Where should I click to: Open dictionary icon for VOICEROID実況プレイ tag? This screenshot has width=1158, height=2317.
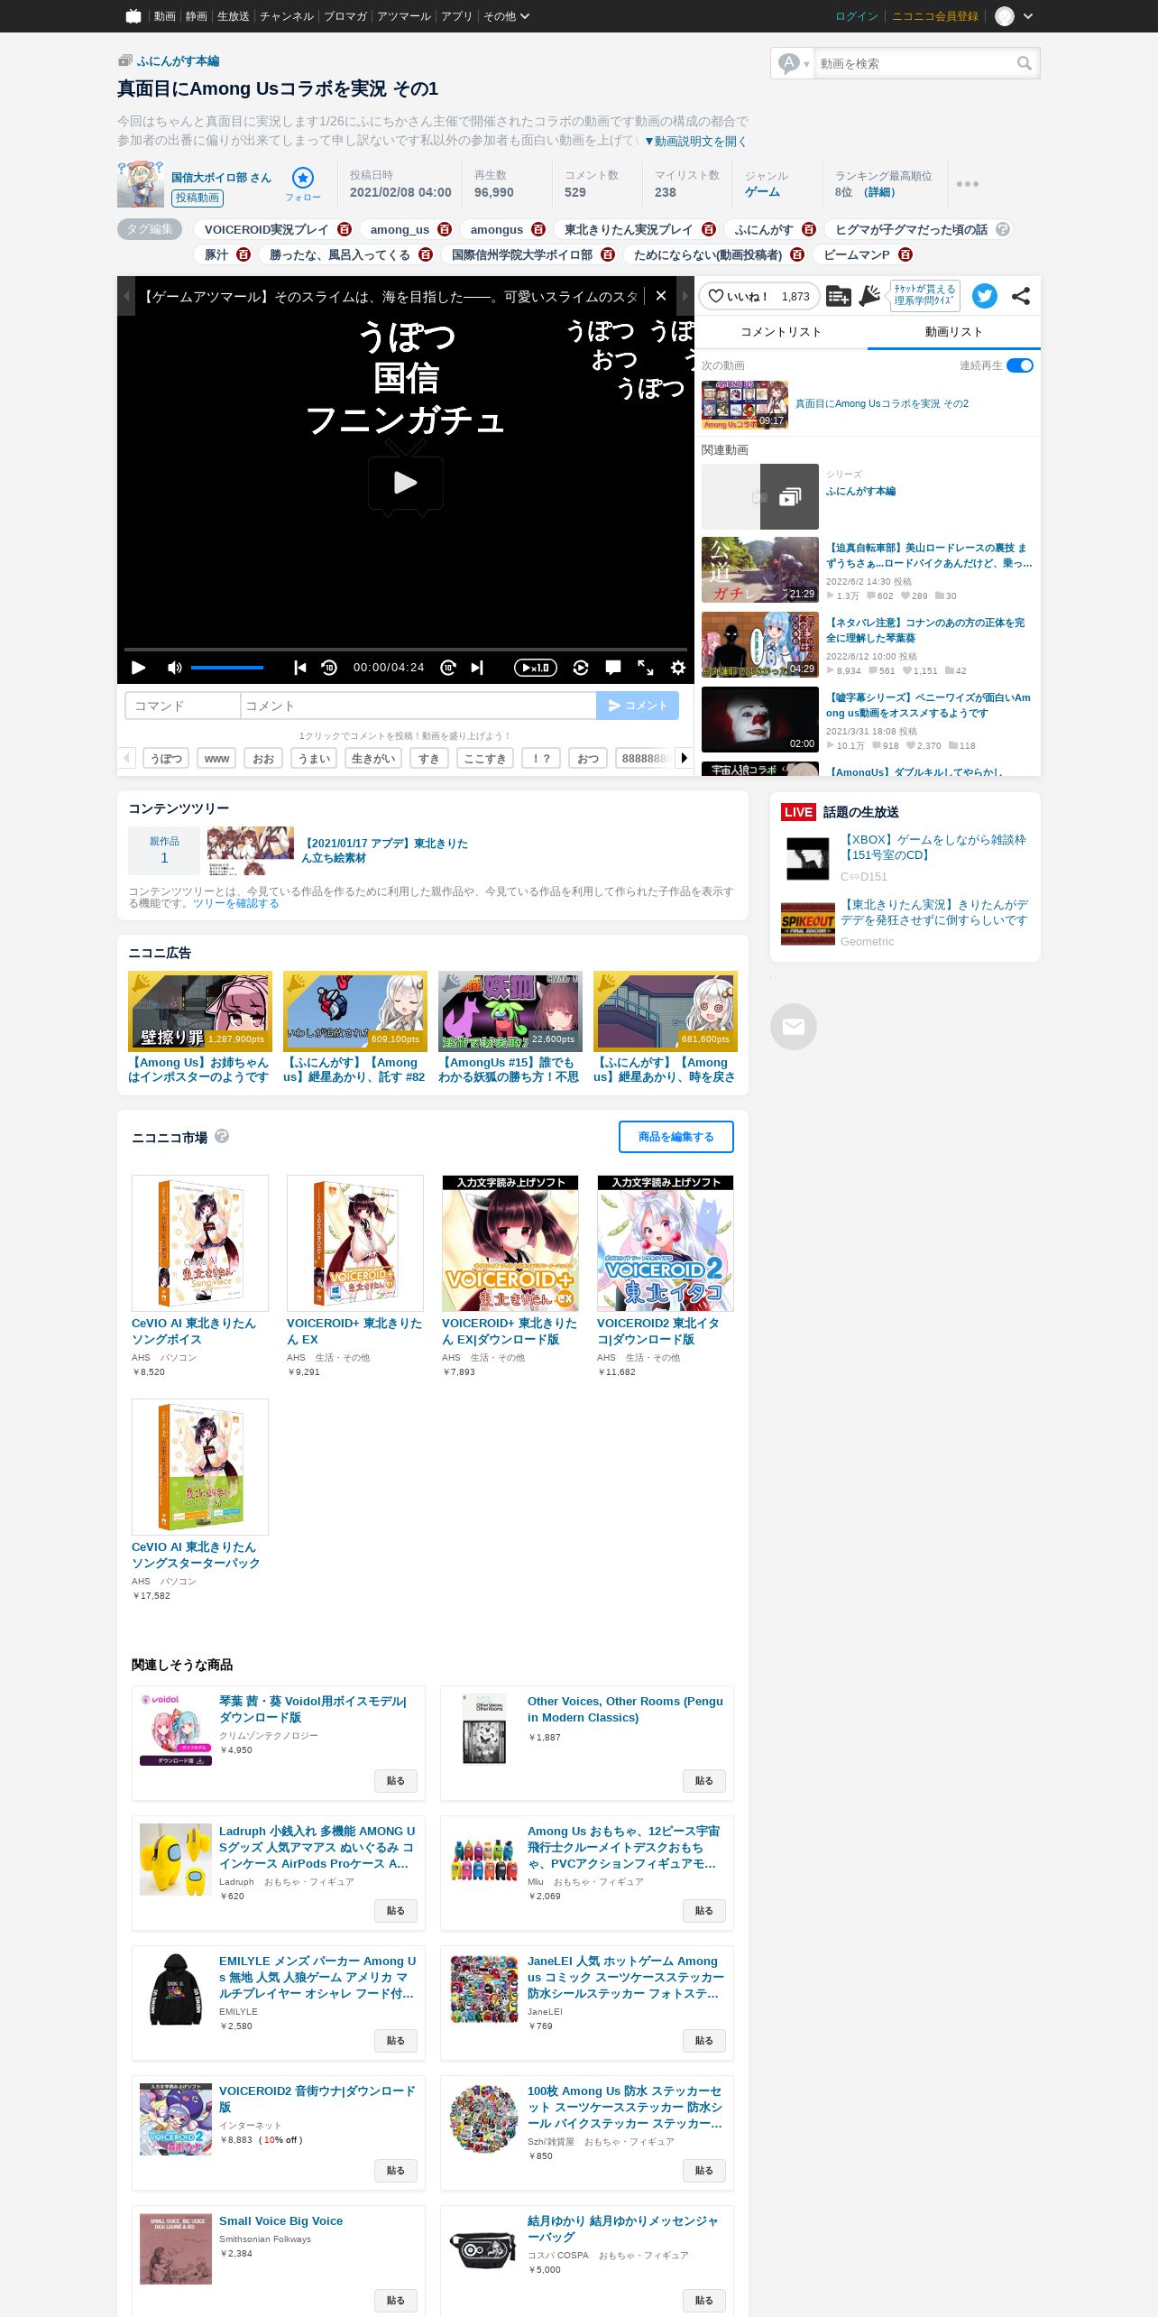[345, 230]
